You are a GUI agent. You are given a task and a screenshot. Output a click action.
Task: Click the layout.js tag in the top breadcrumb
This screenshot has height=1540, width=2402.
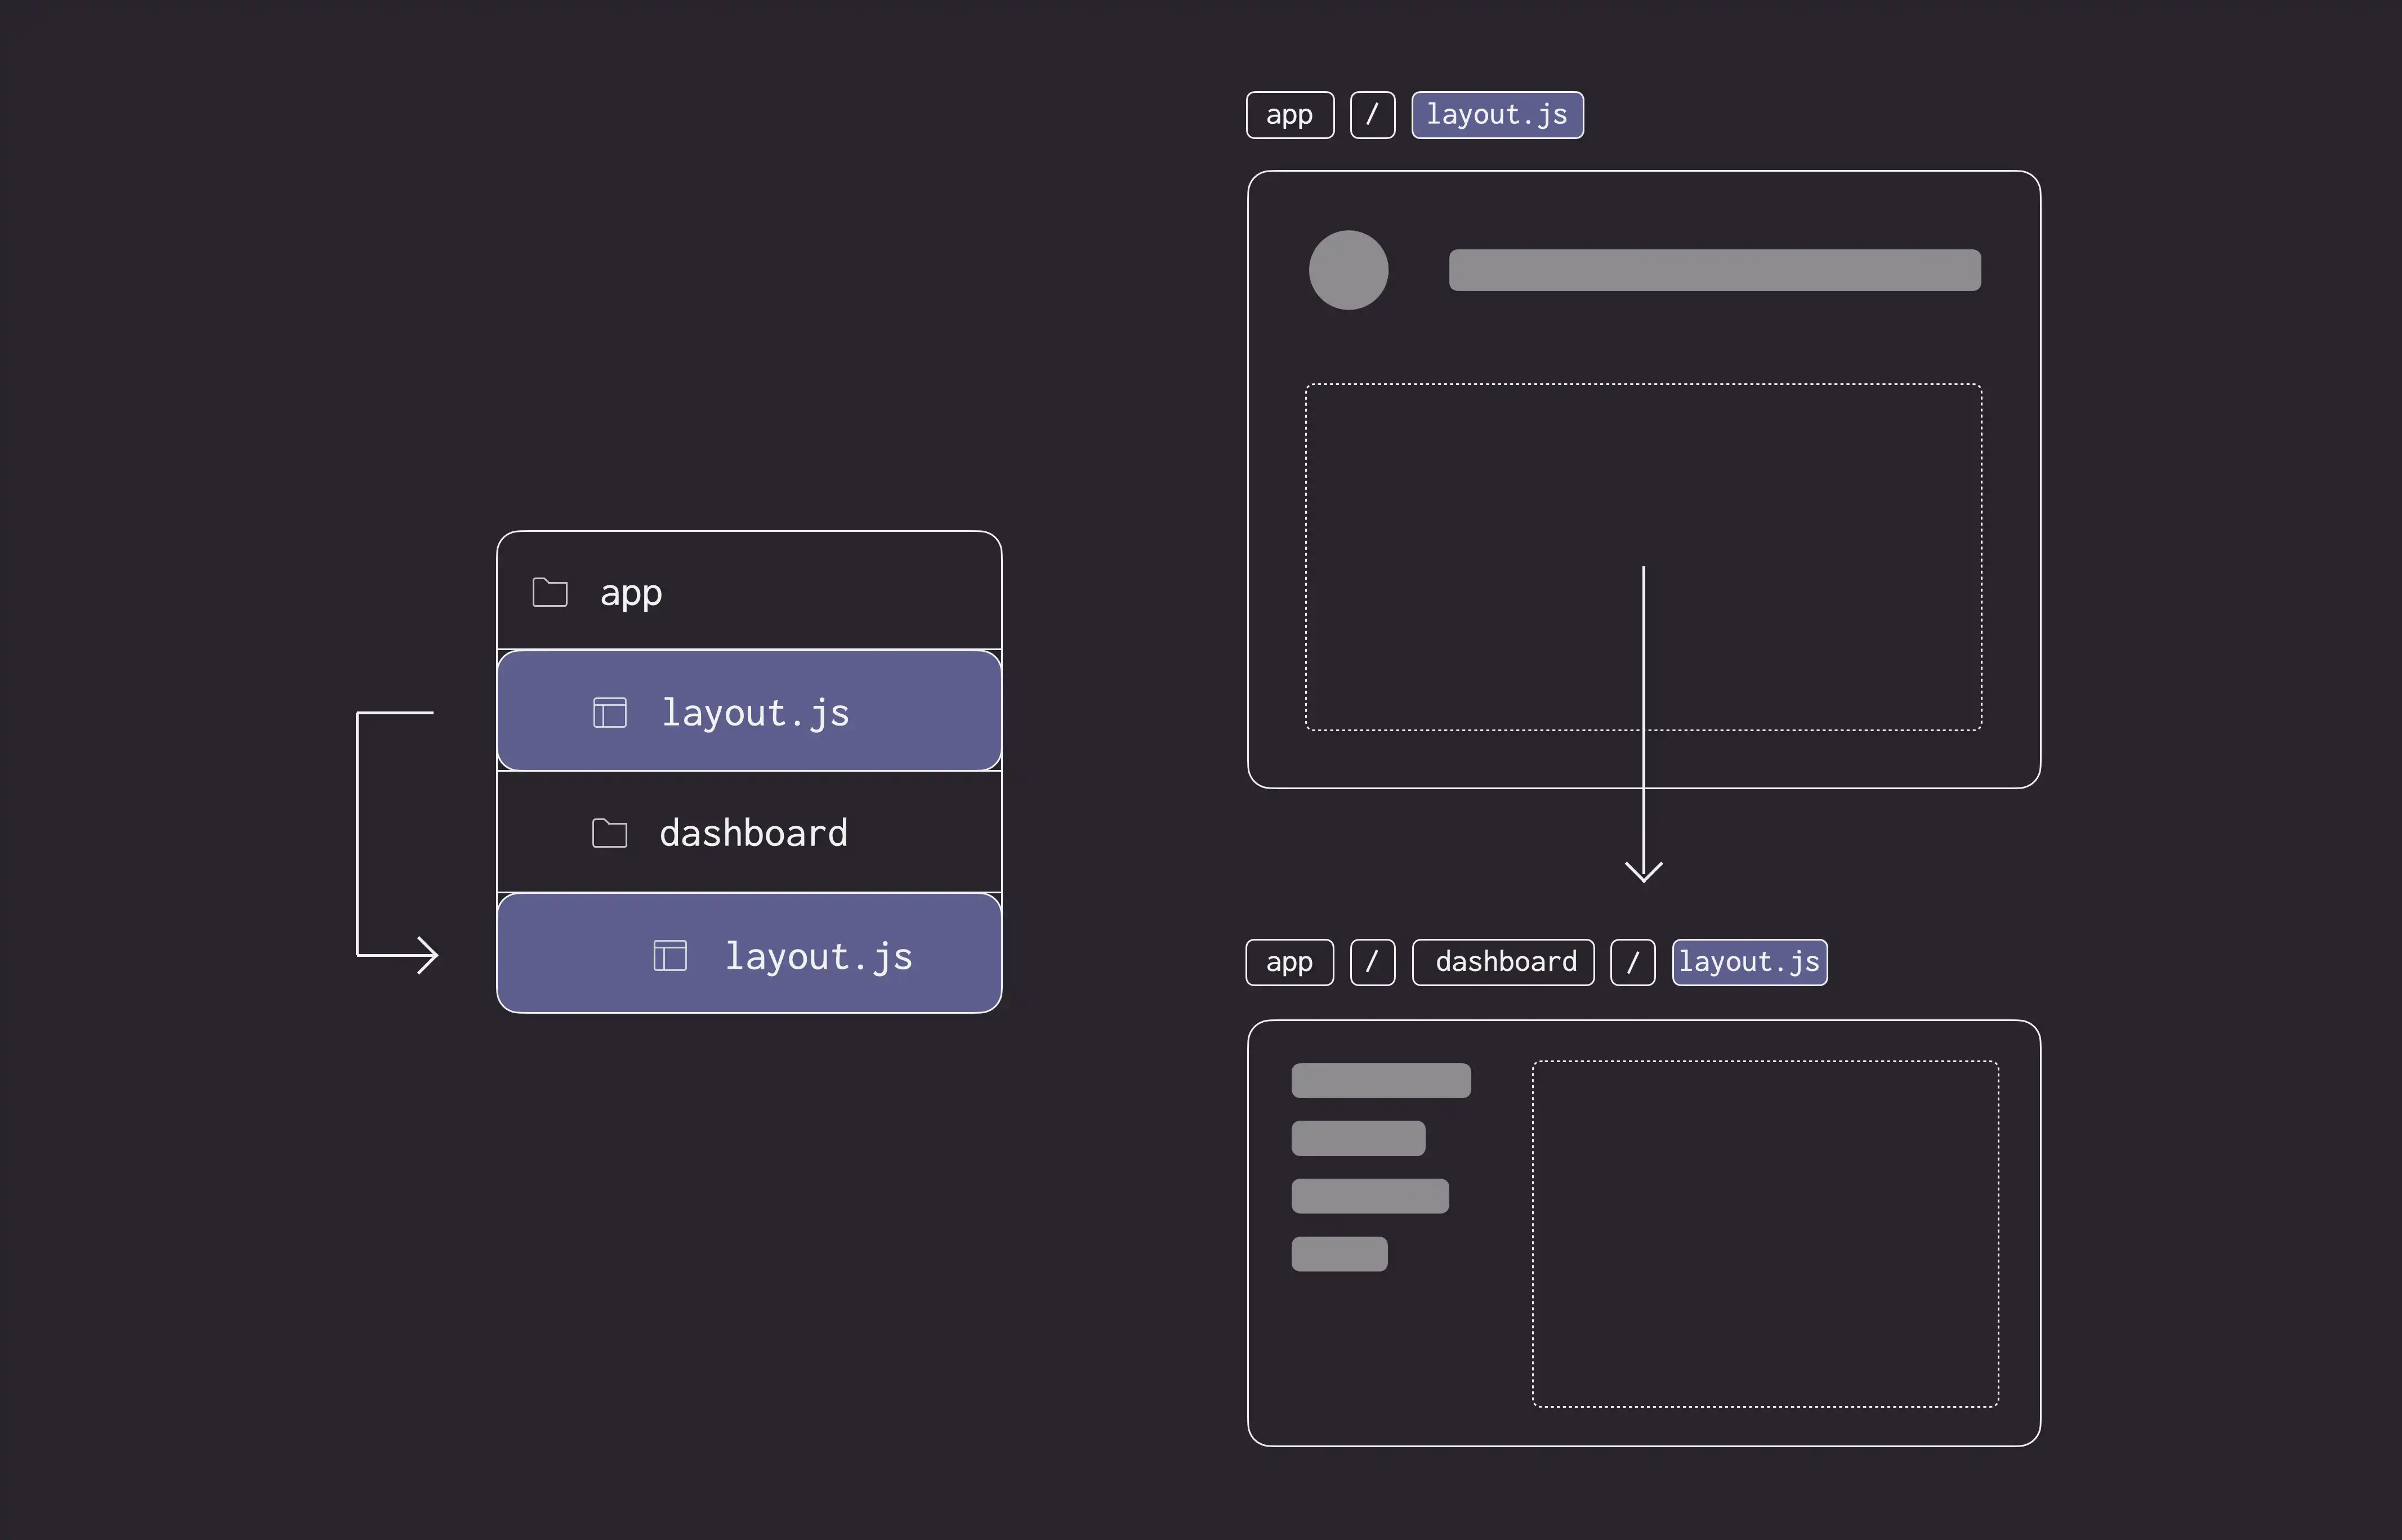pyautogui.click(x=1497, y=115)
